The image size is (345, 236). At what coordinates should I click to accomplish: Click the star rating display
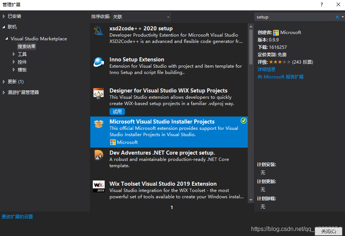[280, 62]
